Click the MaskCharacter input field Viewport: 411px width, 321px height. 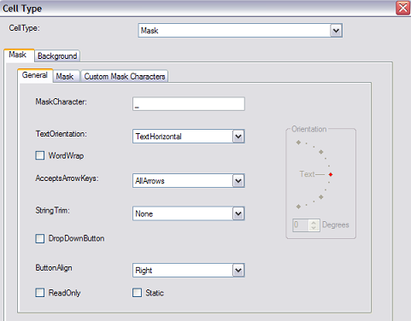(x=189, y=104)
